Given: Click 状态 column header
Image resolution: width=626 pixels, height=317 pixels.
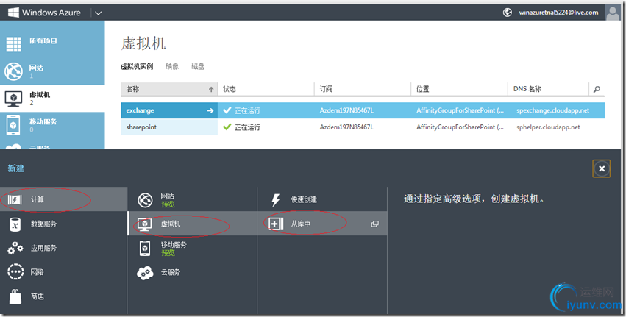Looking at the screenshot, I should [x=266, y=89].
